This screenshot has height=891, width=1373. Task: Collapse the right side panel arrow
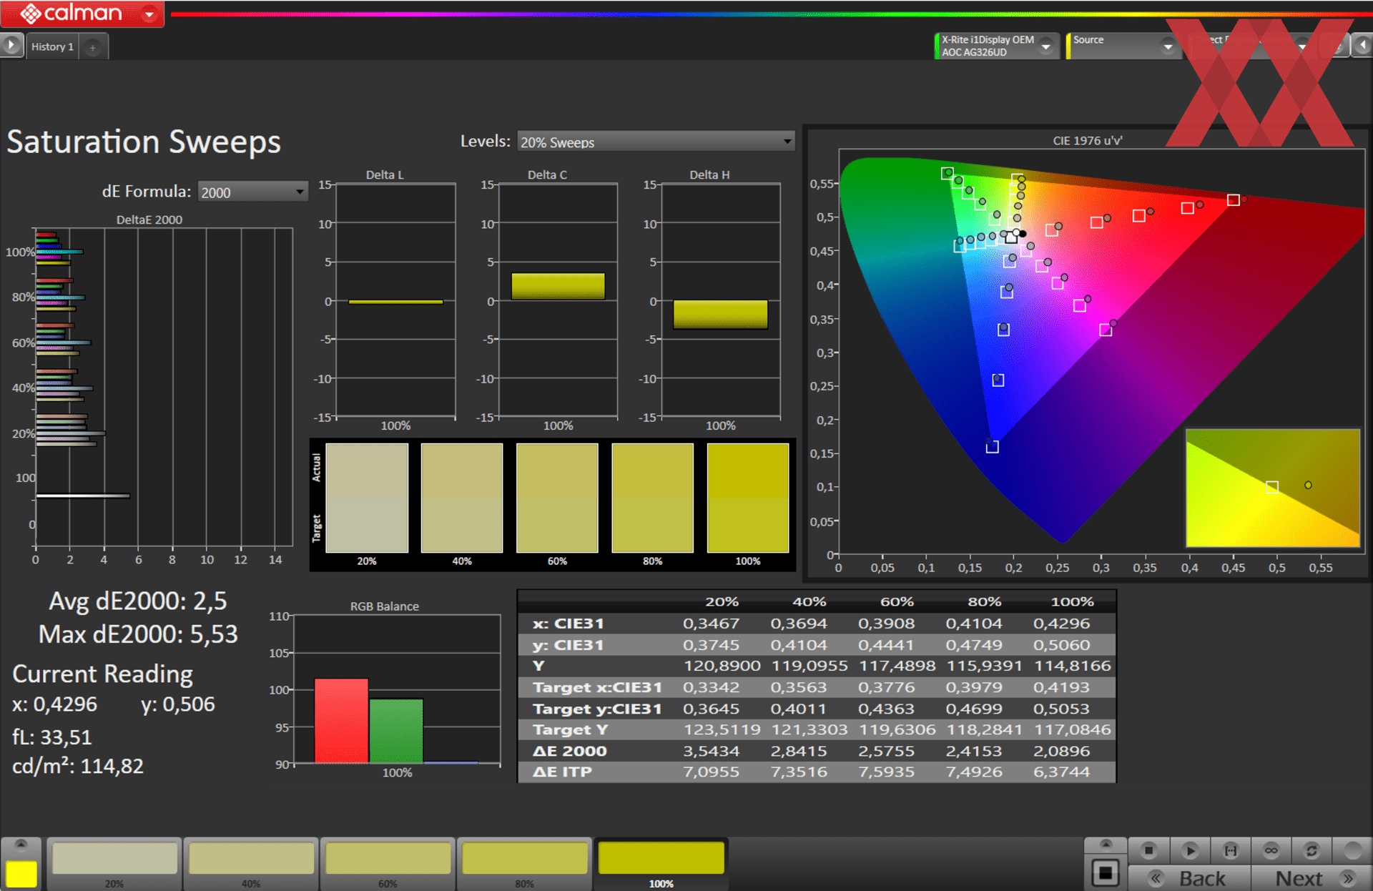1362,45
